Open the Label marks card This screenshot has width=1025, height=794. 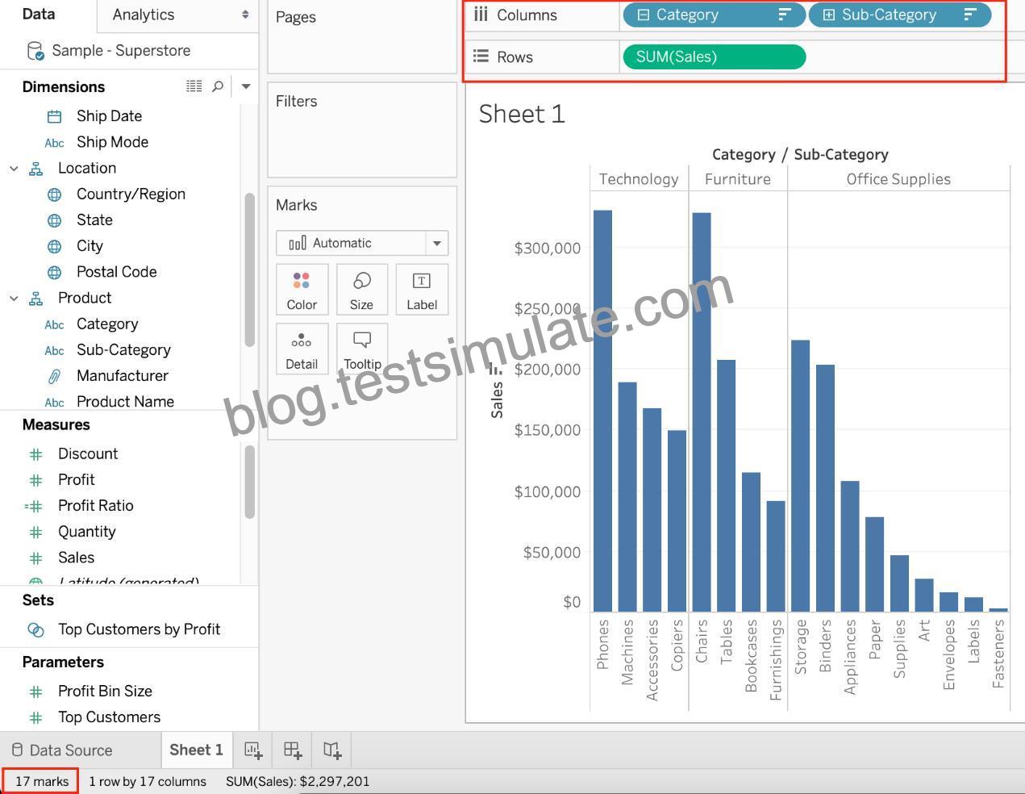tap(422, 289)
